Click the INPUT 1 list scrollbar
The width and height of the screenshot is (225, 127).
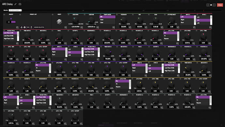coord(195,20)
